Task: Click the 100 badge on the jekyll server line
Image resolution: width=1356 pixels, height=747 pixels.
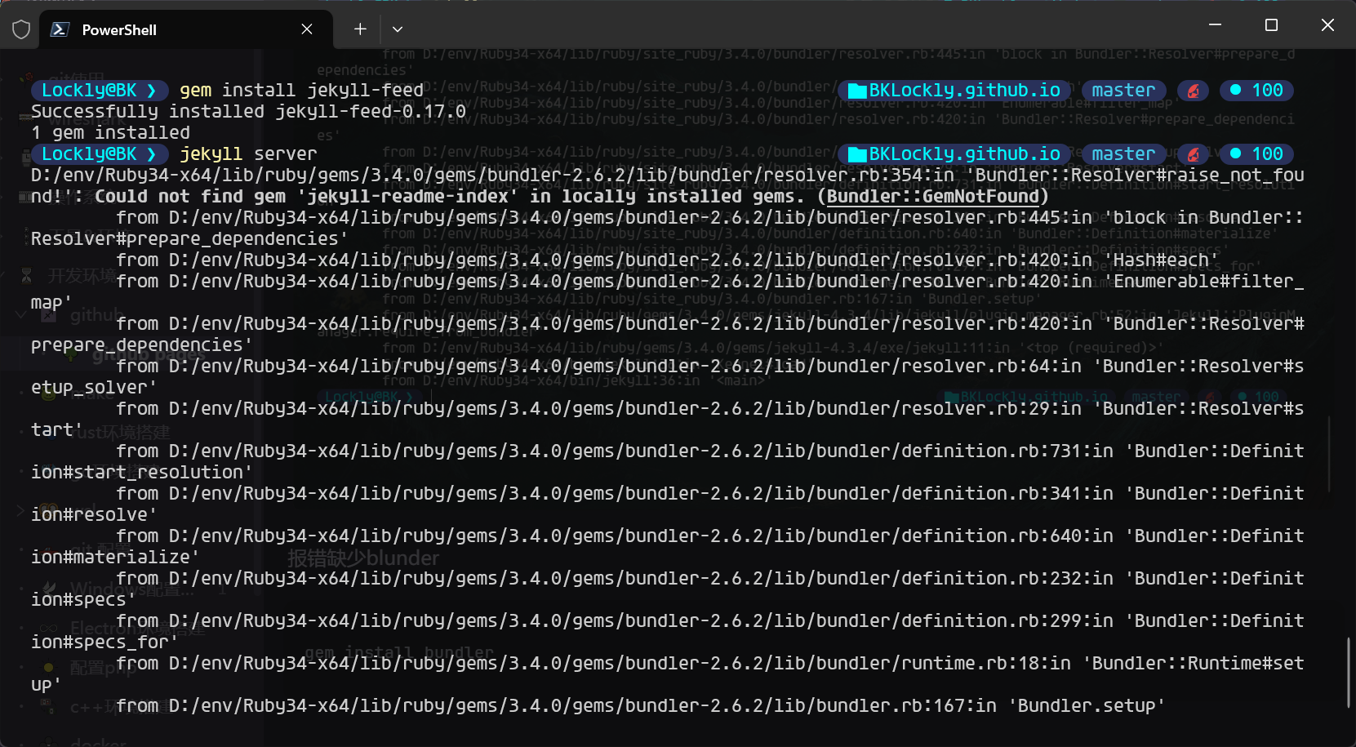Action: coord(1257,153)
